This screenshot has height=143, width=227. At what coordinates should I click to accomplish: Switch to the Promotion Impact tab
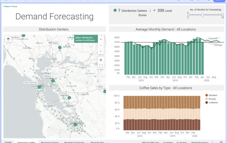coord(50,142)
